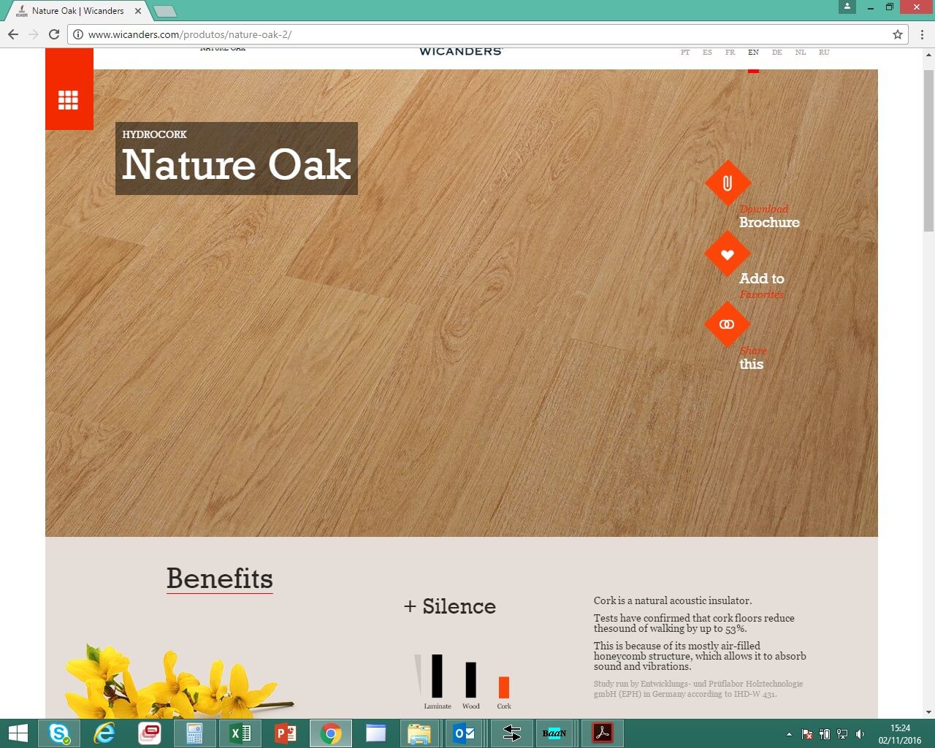935x748 pixels.
Task: Open Skype from the taskbar
Action: [x=59, y=733]
